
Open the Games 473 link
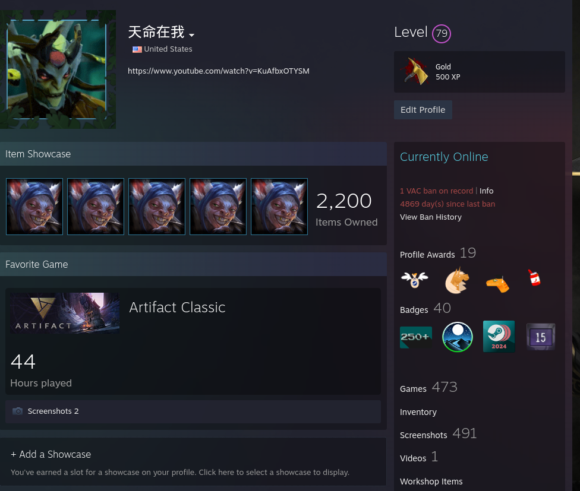428,388
